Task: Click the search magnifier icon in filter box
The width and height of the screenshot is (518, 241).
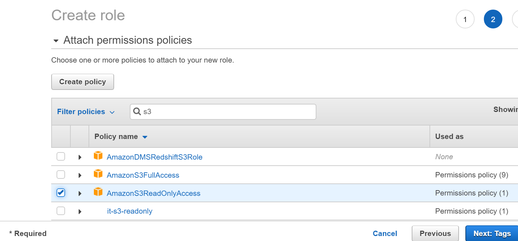Action: 137,112
